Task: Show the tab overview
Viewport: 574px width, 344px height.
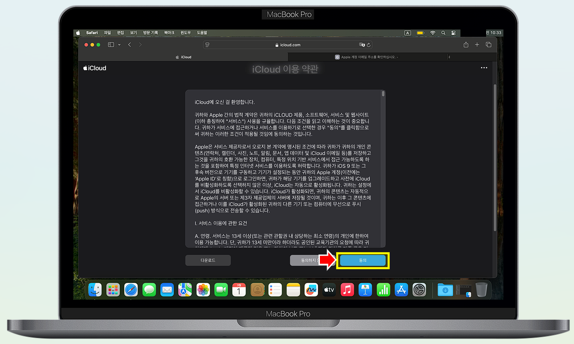Action: (x=488, y=45)
